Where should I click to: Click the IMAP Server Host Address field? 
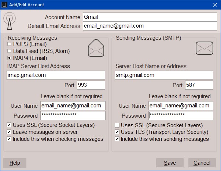pyautogui.click(x=56, y=75)
